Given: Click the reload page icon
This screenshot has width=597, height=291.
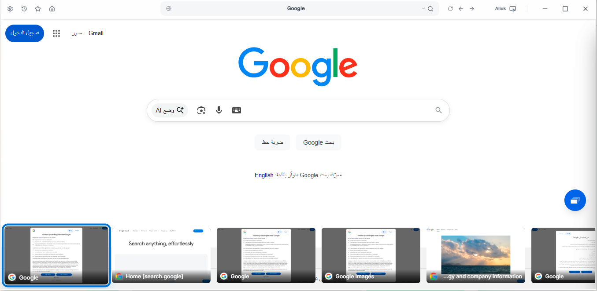Looking at the screenshot, I should pyautogui.click(x=450, y=9).
